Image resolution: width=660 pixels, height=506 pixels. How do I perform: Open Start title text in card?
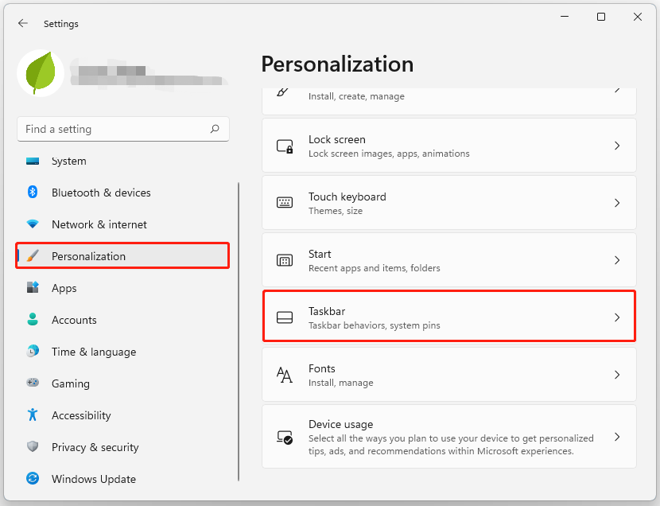point(320,254)
